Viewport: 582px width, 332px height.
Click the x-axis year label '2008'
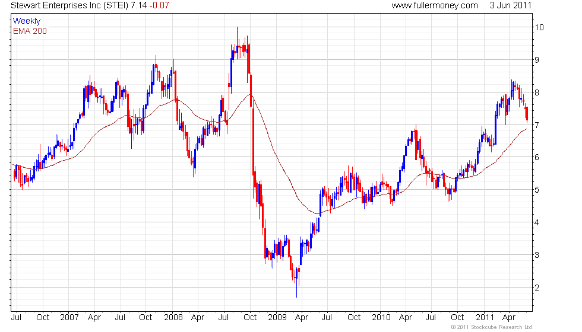pos(173,318)
